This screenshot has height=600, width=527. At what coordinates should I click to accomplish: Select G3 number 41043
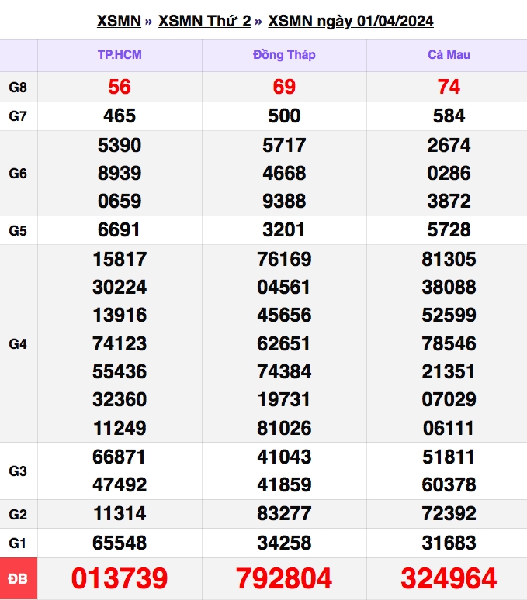[284, 457]
